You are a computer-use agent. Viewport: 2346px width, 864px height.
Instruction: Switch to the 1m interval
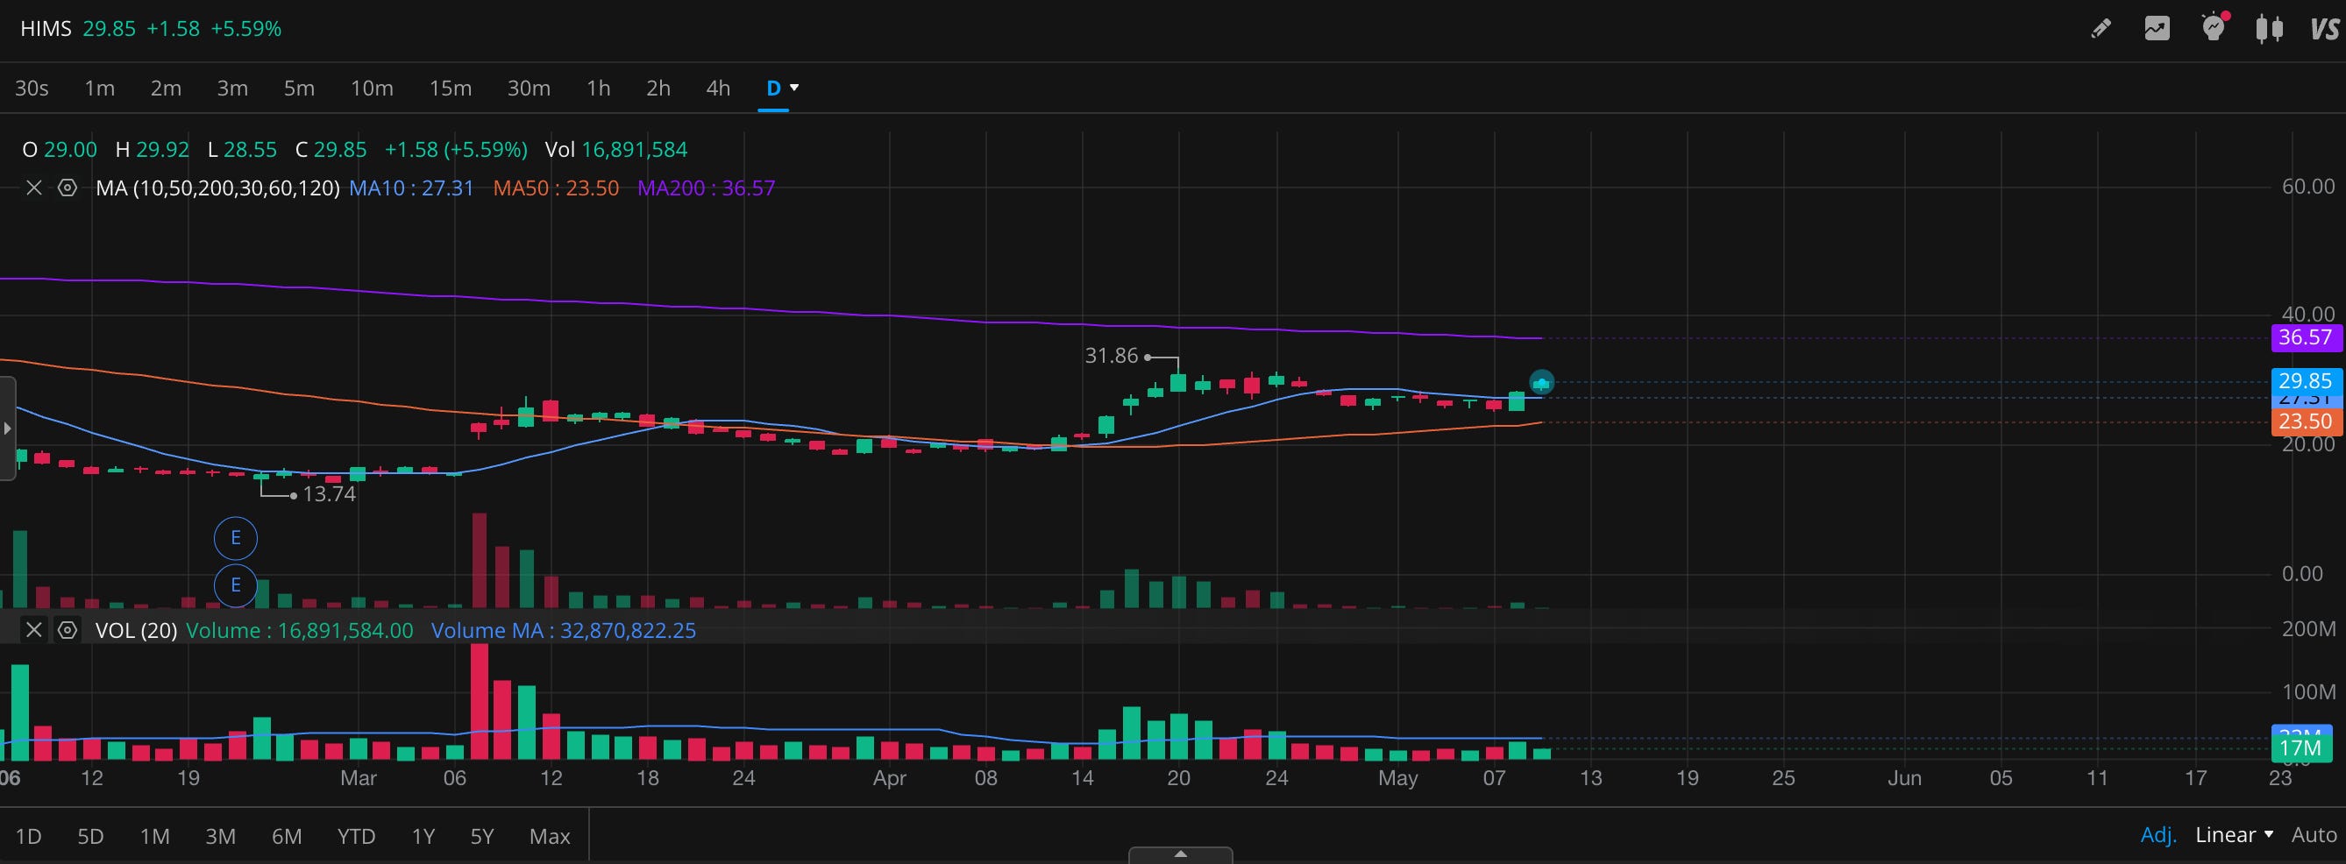coord(99,89)
